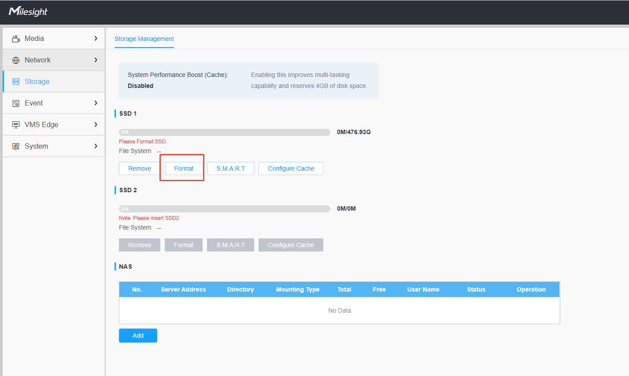The image size is (629, 376).
Task: Click the Storage drive icon
Action: (16, 82)
